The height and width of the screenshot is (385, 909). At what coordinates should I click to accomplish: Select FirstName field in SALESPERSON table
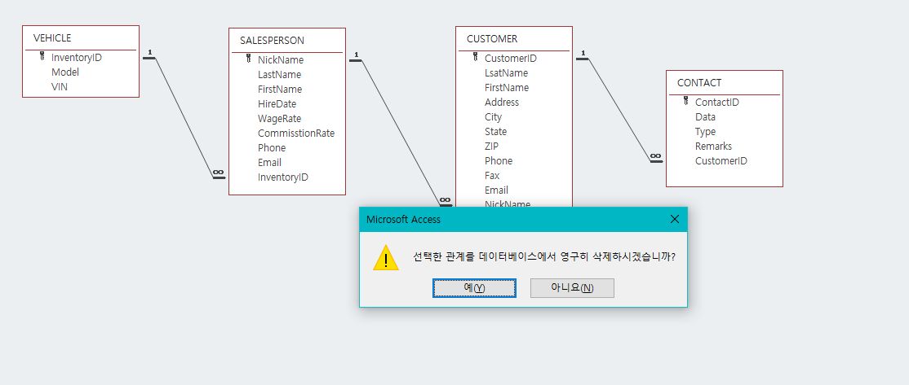coord(280,89)
